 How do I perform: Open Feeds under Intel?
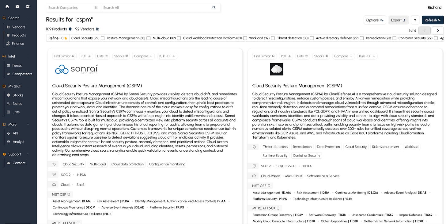(17, 65)
